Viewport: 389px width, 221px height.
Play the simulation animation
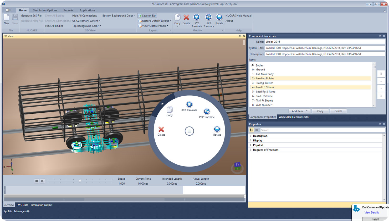(x=42, y=181)
